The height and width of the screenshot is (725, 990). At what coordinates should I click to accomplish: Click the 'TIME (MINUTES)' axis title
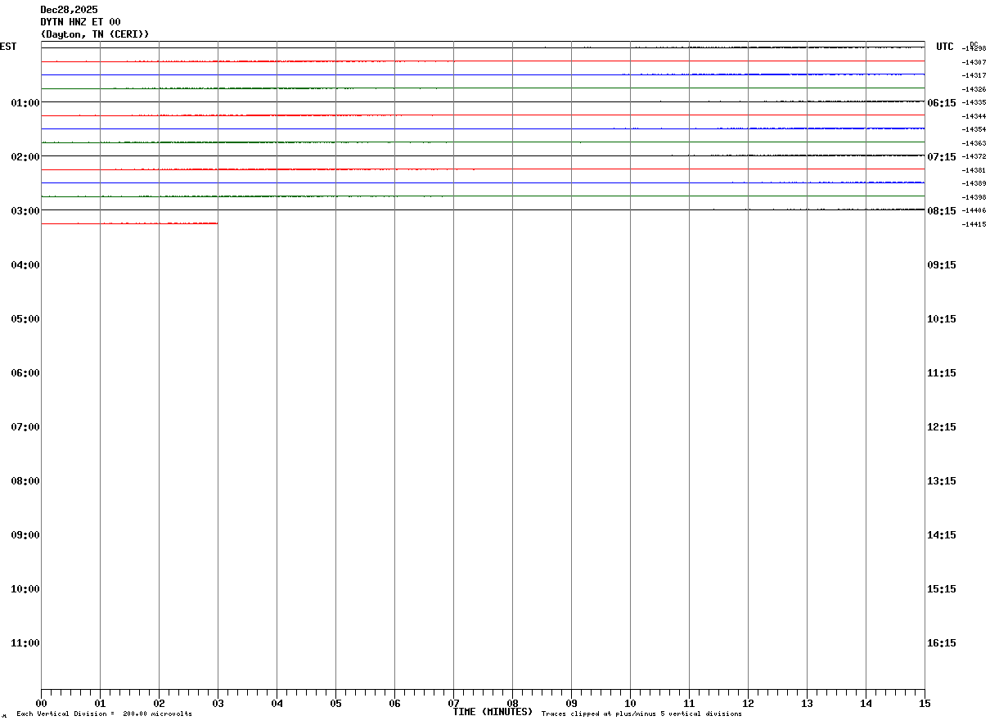(493, 712)
